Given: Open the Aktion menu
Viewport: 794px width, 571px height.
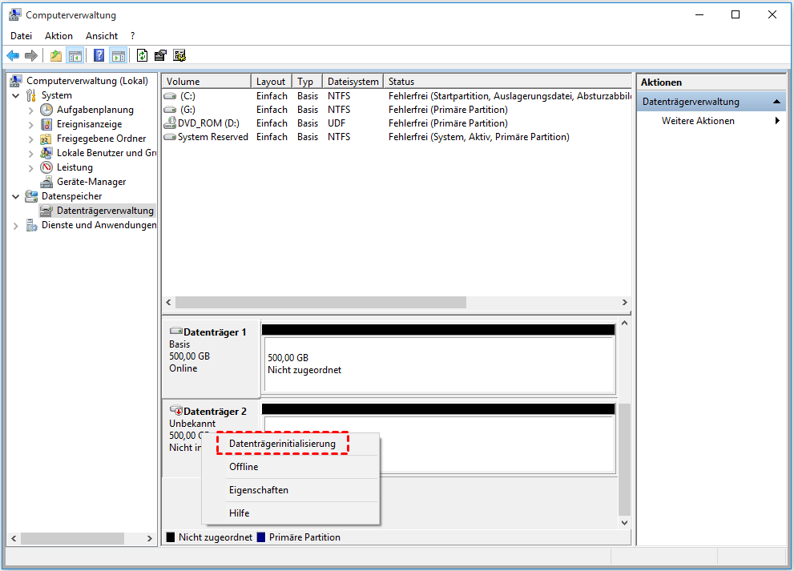Looking at the screenshot, I should (x=58, y=36).
